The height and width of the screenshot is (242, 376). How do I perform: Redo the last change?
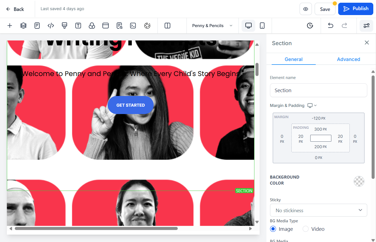tap(344, 26)
